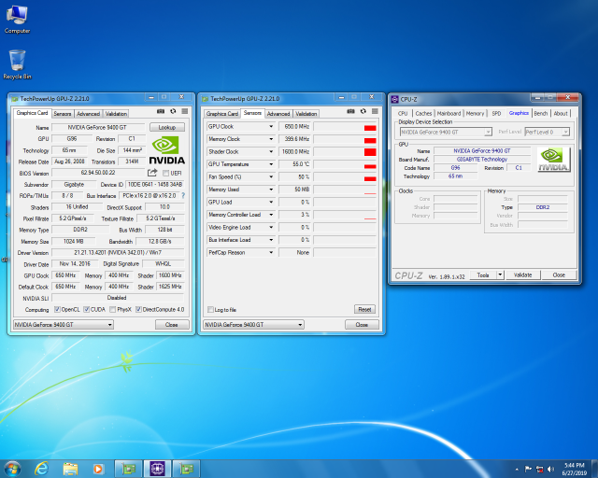Click the Lookup button
Image resolution: width=598 pixels, height=478 pixels.
(x=167, y=127)
